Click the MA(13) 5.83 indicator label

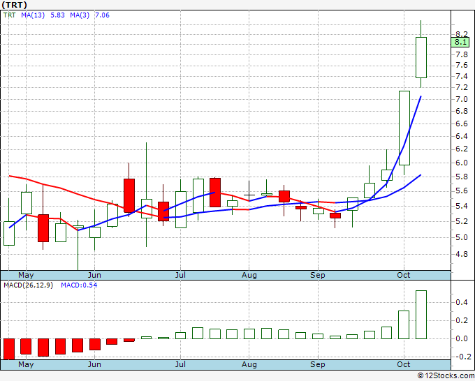pos(39,14)
